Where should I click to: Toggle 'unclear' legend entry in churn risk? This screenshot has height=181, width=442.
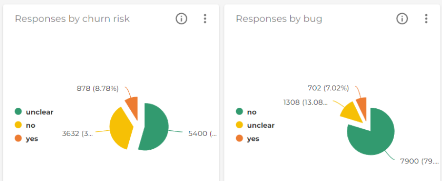point(34,112)
